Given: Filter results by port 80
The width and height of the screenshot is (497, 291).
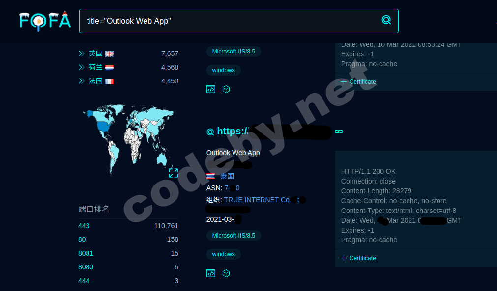Looking at the screenshot, I should (82, 240).
